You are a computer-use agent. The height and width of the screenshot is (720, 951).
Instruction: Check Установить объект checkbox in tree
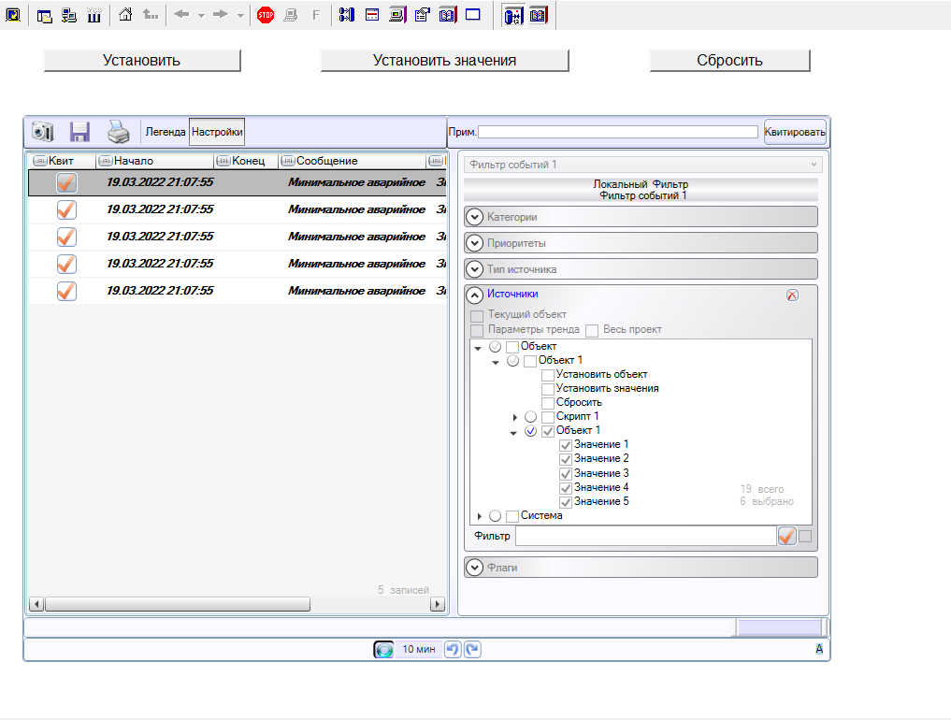pyautogui.click(x=548, y=375)
